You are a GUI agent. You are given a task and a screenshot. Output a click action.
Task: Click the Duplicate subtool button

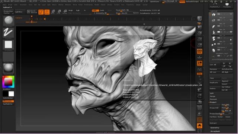pyautogui.click(x=215, y=83)
